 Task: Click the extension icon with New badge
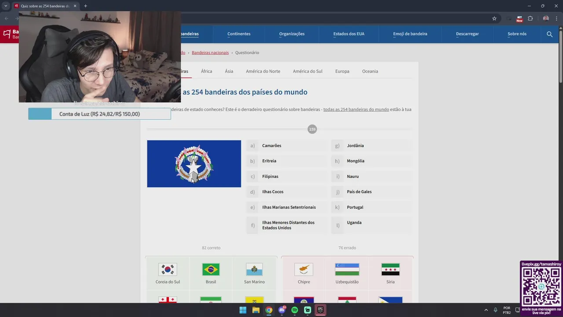click(x=519, y=19)
